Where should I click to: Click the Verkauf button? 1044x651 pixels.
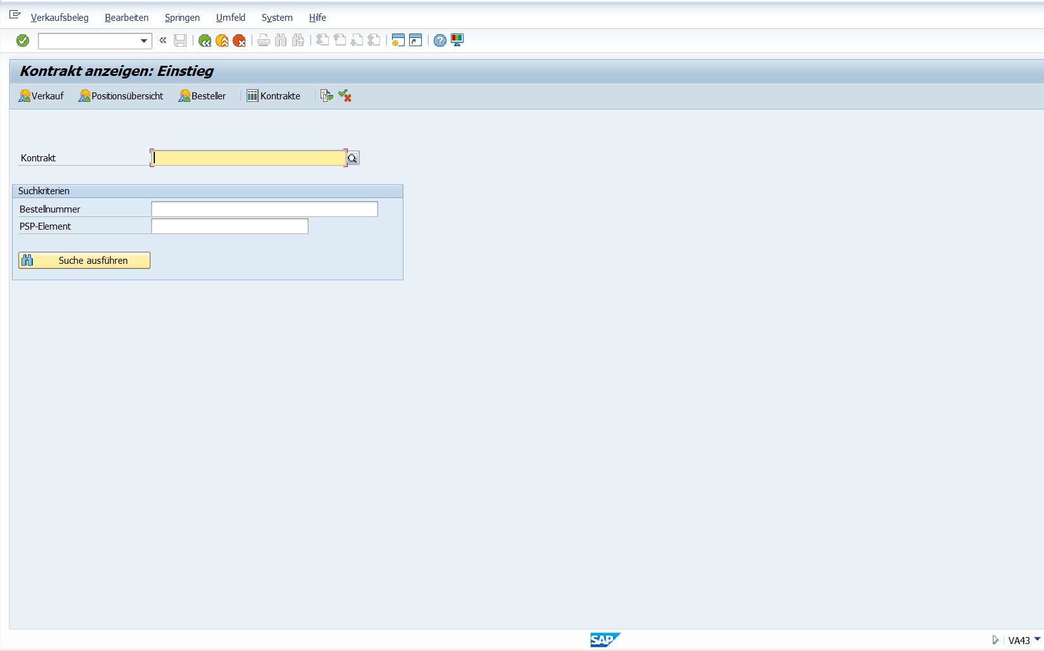[41, 96]
